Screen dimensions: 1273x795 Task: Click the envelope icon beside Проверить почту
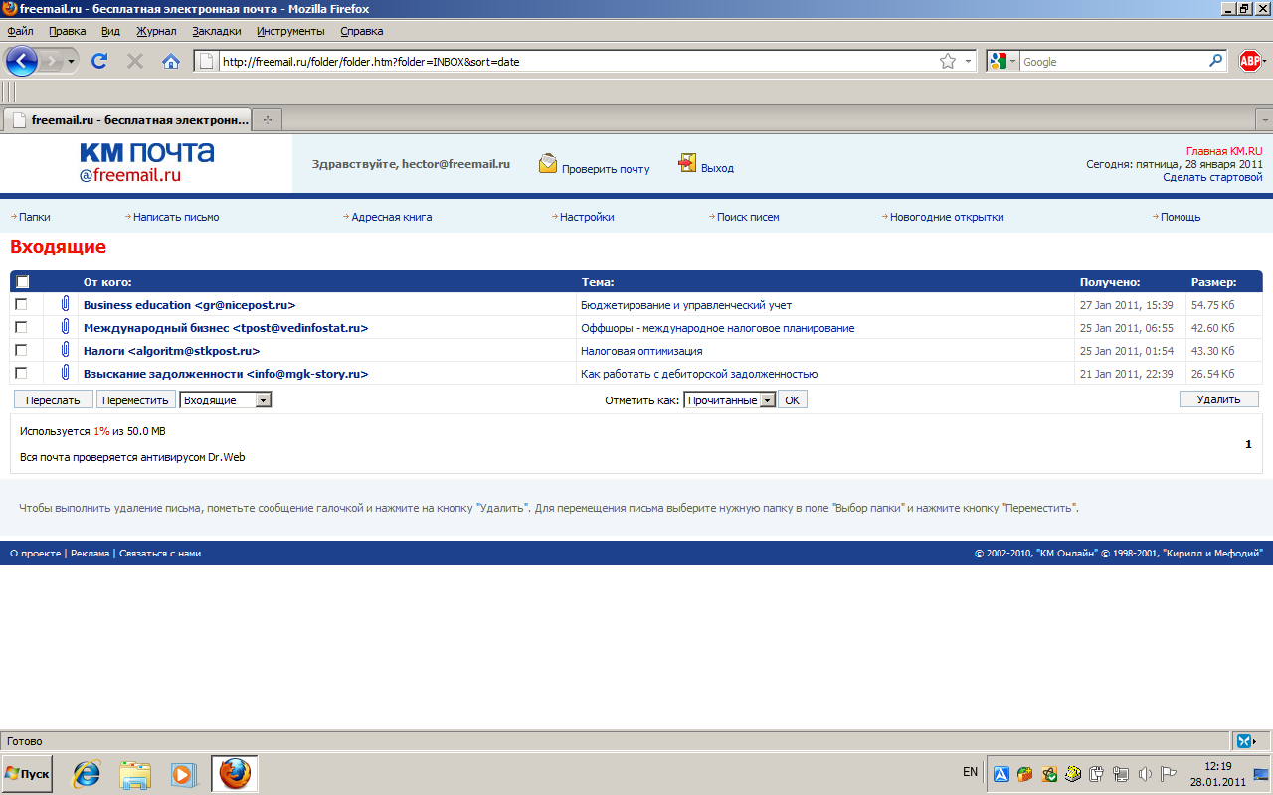point(548,164)
